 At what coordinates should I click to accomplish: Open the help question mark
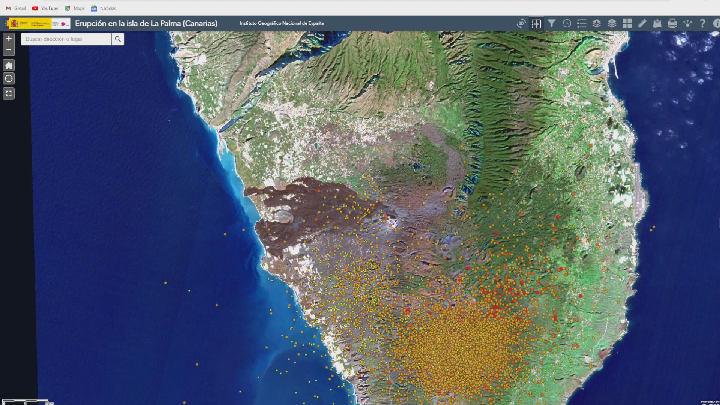pos(702,23)
